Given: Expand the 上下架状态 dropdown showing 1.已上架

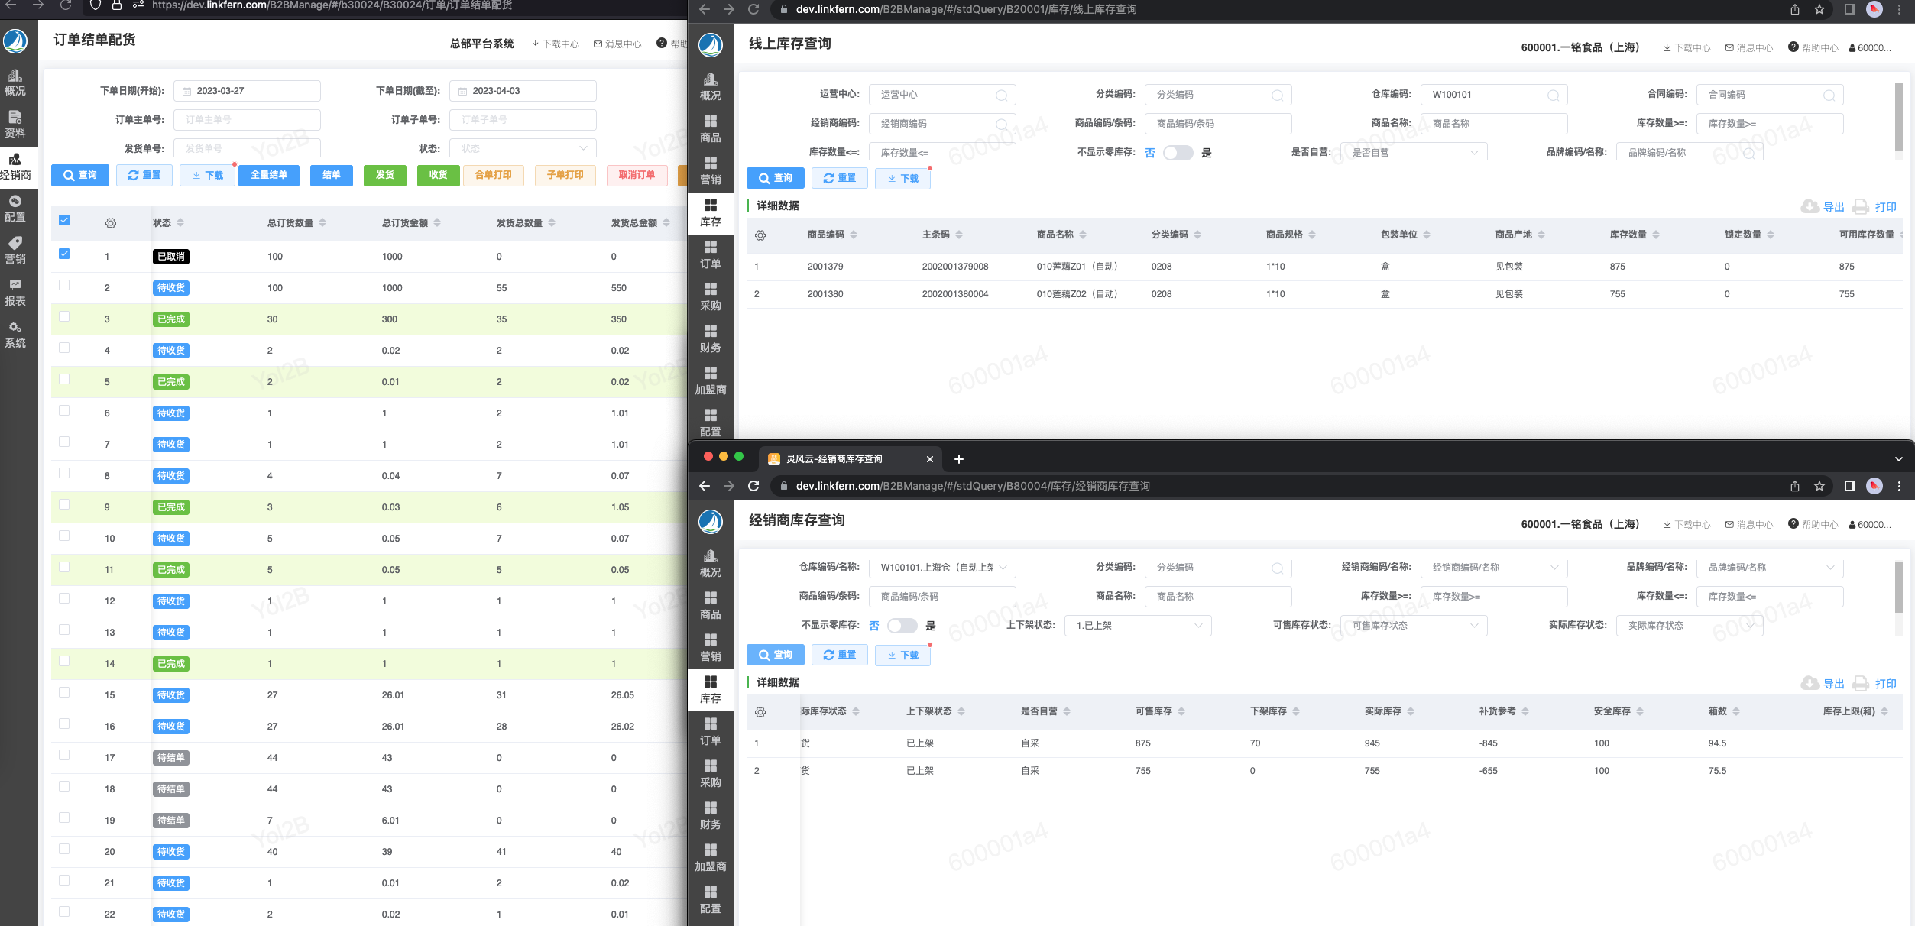Looking at the screenshot, I should click(1137, 626).
